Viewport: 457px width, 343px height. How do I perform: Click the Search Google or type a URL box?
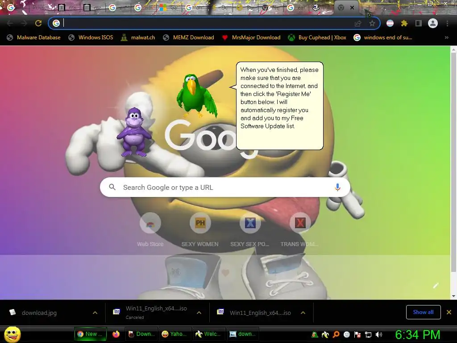tap(225, 187)
